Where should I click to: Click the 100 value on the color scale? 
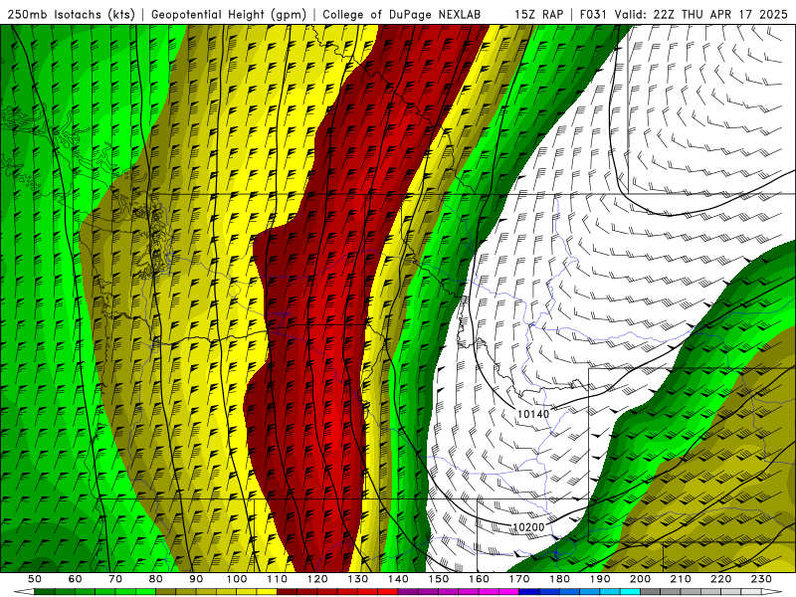(237, 579)
